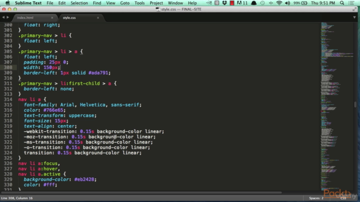360x202 pixels.
Task: Click the text-align: center line
Action: tap(50, 126)
